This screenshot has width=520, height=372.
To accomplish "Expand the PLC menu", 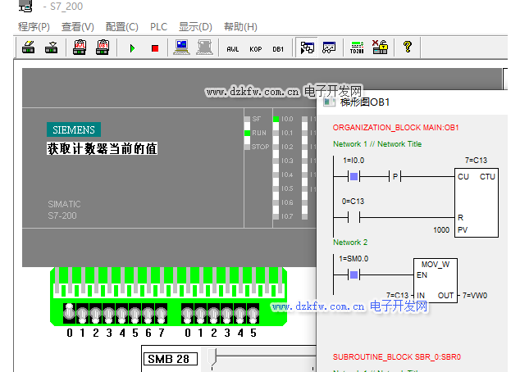I will tap(158, 27).
